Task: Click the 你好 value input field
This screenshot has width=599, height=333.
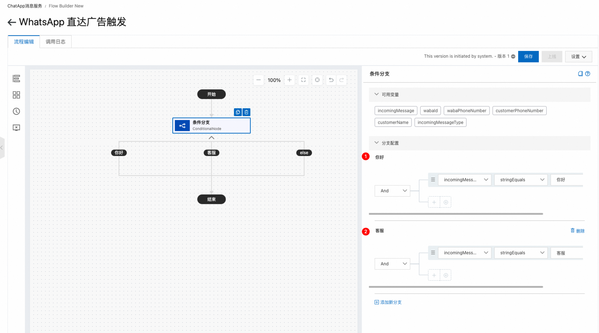Action: click(567, 180)
